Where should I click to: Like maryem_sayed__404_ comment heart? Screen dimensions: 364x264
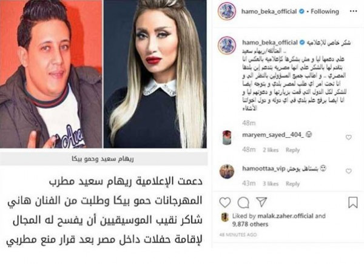click(x=348, y=137)
